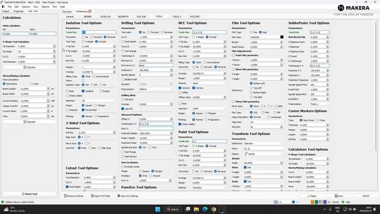Click the green status icon at bottom left
Image resolution: width=380 pixels, height=214 pixels.
tap(2, 202)
